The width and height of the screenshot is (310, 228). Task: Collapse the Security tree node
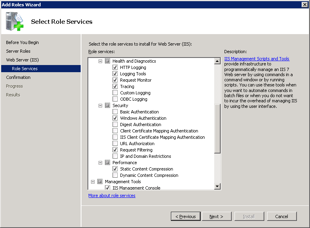(101, 105)
